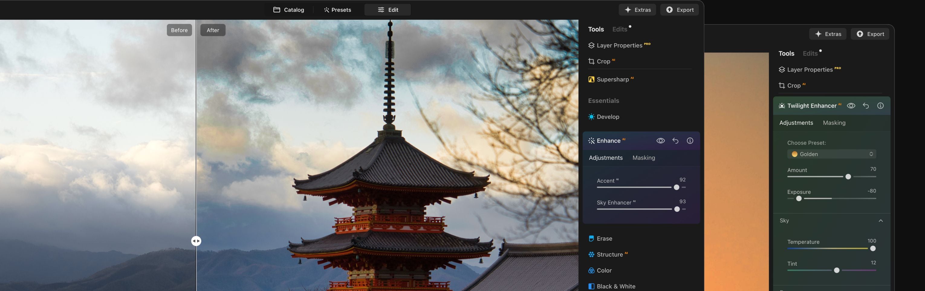Open Layer Properties in front window
The height and width of the screenshot is (291, 925).
[x=619, y=45]
